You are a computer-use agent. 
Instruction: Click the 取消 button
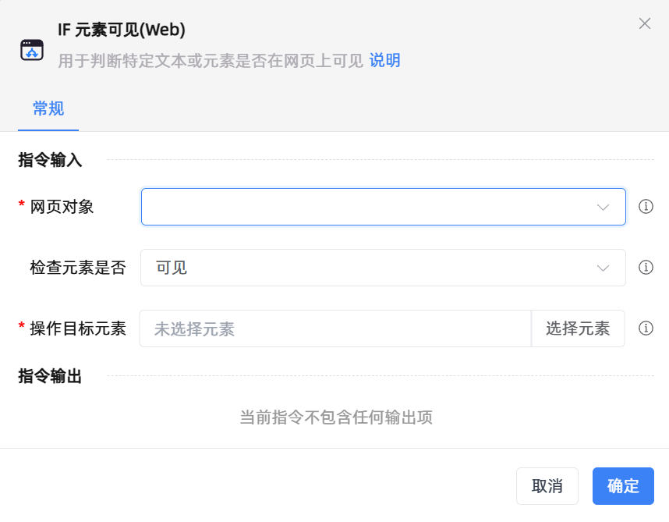click(x=547, y=486)
